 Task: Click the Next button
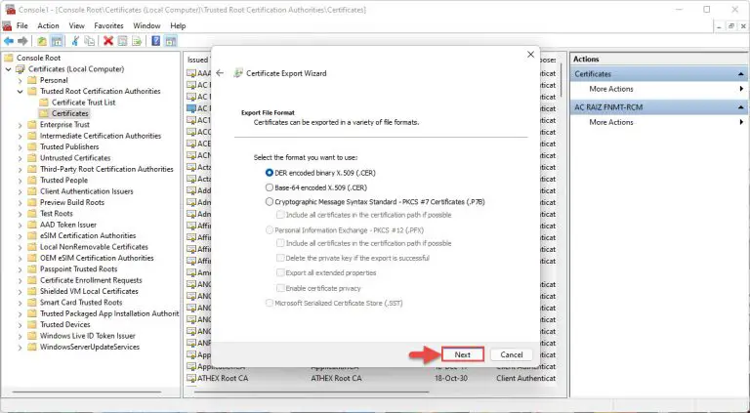pos(462,353)
